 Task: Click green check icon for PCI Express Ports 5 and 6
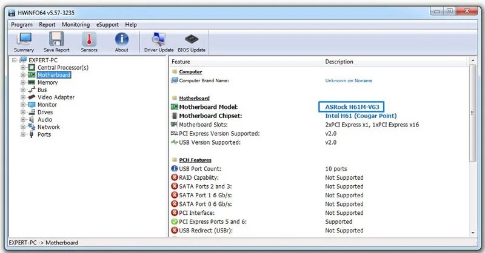click(175, 222)
